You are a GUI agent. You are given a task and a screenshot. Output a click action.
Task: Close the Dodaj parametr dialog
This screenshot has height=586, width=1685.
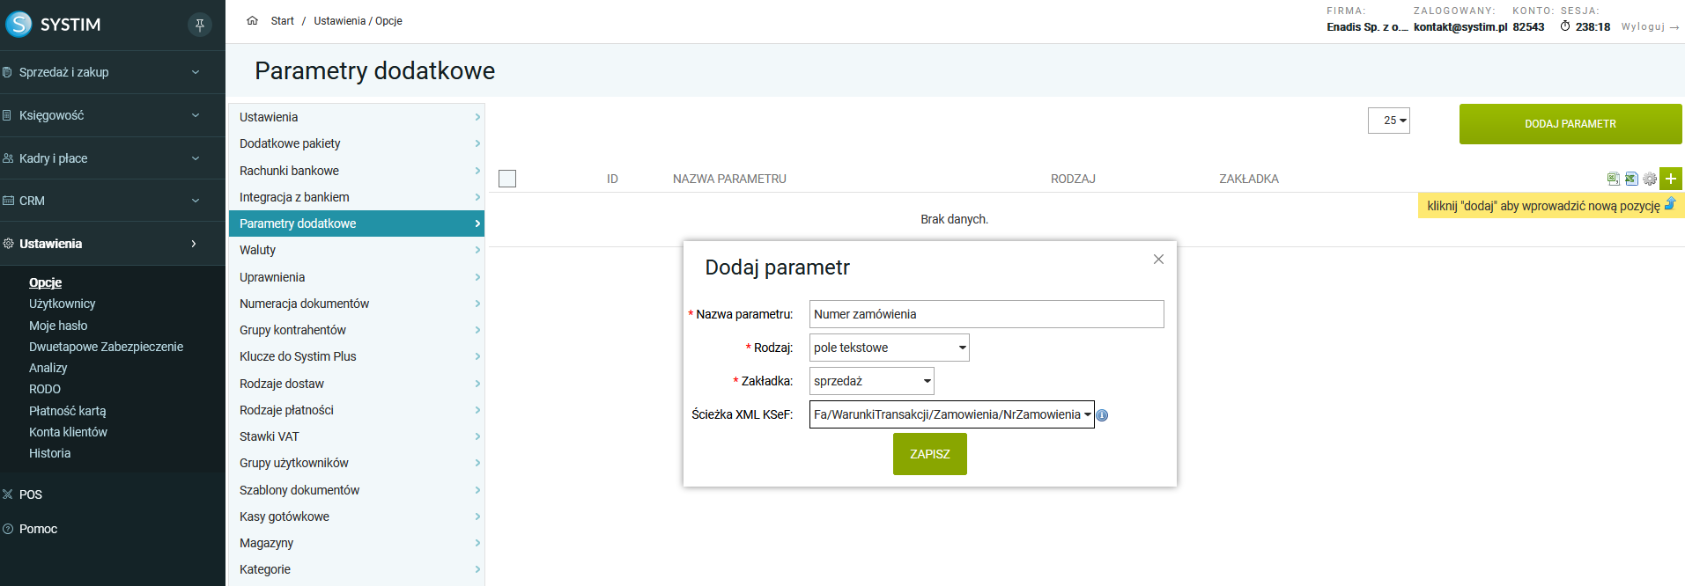point(1158,260)
